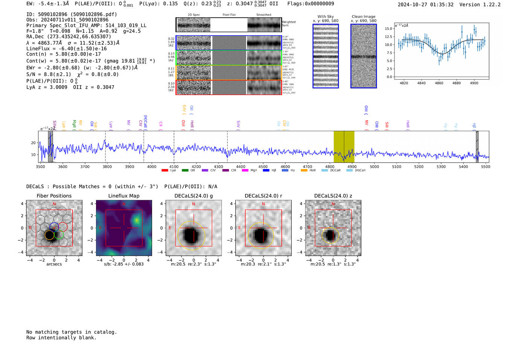Click the green MgII line marker above spectrum
This screenshot has height=358, width=527.
[x=74, y=124]
